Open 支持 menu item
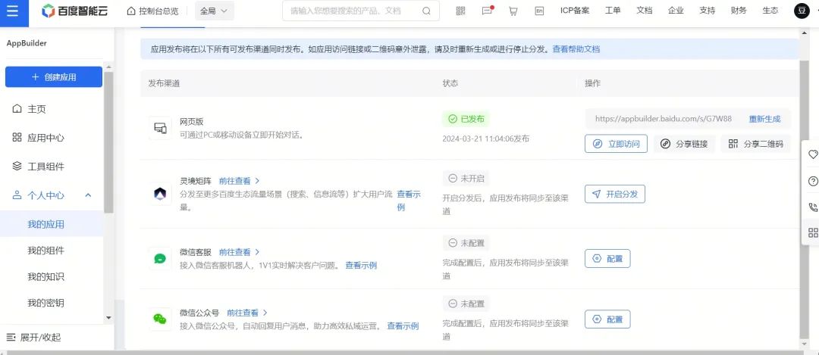 pyautogui.click(x=708, y=11)
